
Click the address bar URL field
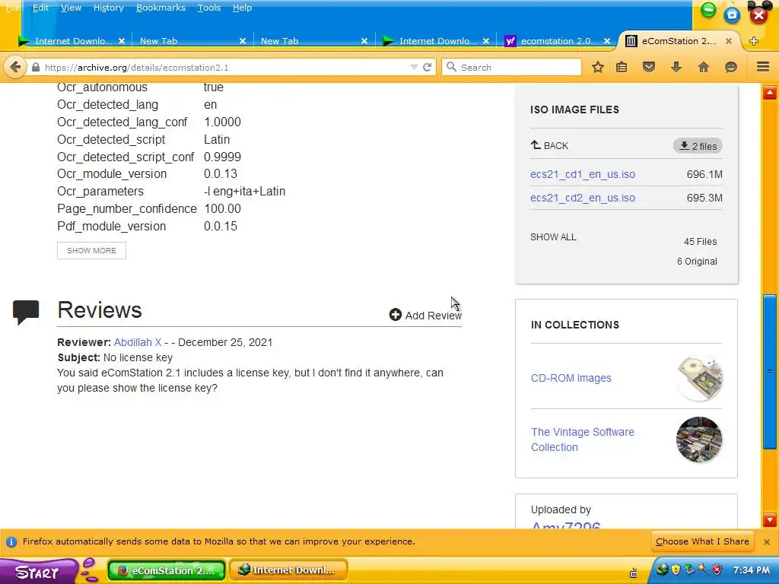224,67
